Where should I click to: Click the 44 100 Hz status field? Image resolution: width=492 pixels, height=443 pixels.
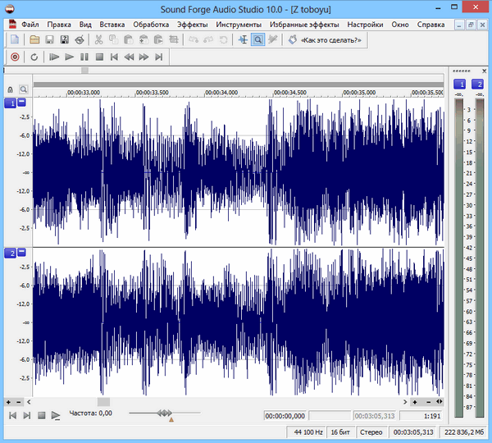(x=305, y=432)
